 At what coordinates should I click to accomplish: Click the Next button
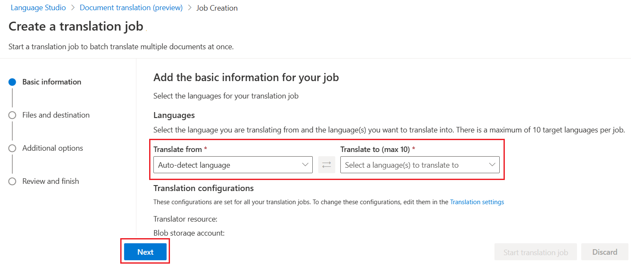(x=145, y=251)
